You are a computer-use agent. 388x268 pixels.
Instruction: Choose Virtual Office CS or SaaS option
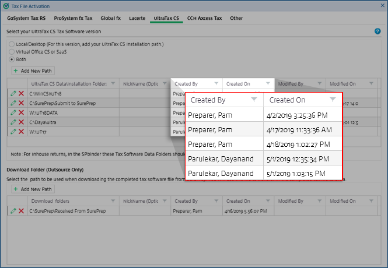pyautogui.click(x=12, y=52)
